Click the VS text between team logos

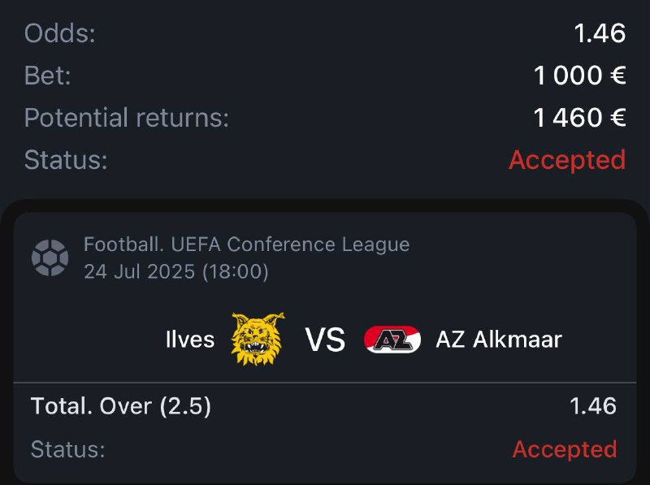pyautogui.click(x=325, y=340)
